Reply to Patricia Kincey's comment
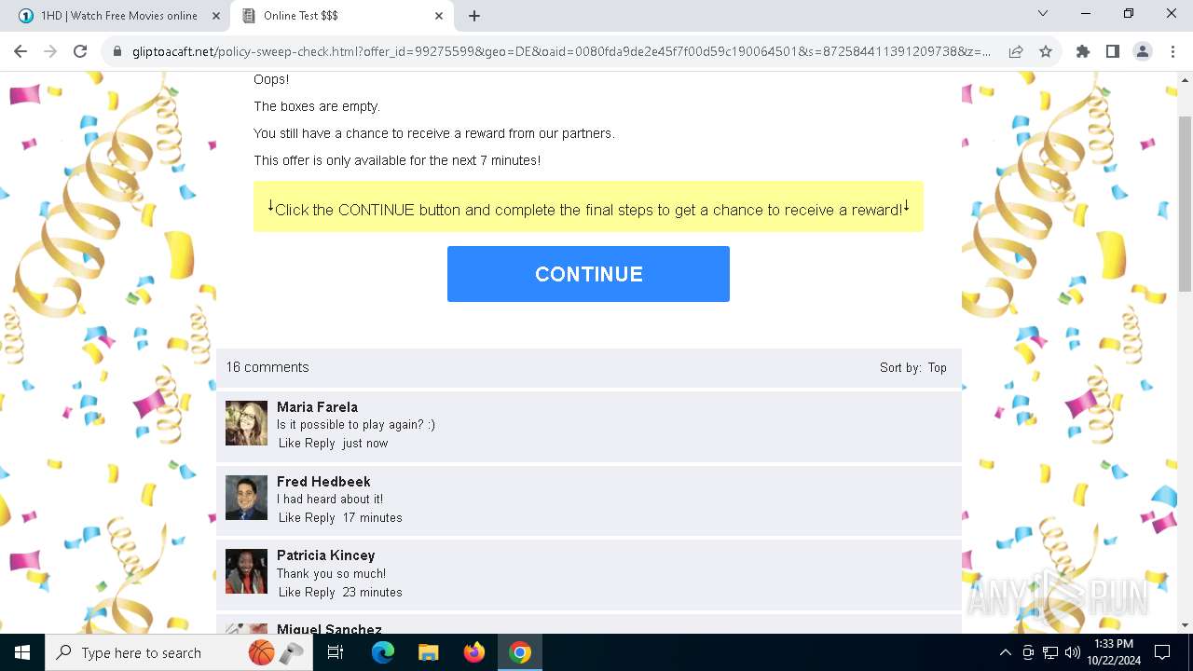This screenshot has width=1193, height=671. tap(320, 592)
